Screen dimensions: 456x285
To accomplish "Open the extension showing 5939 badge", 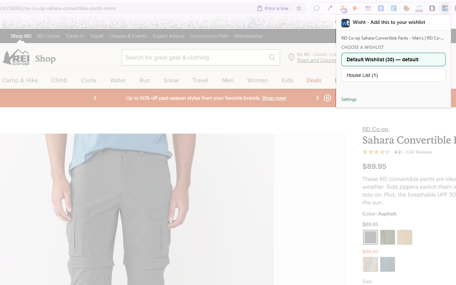I will point(419,9).
